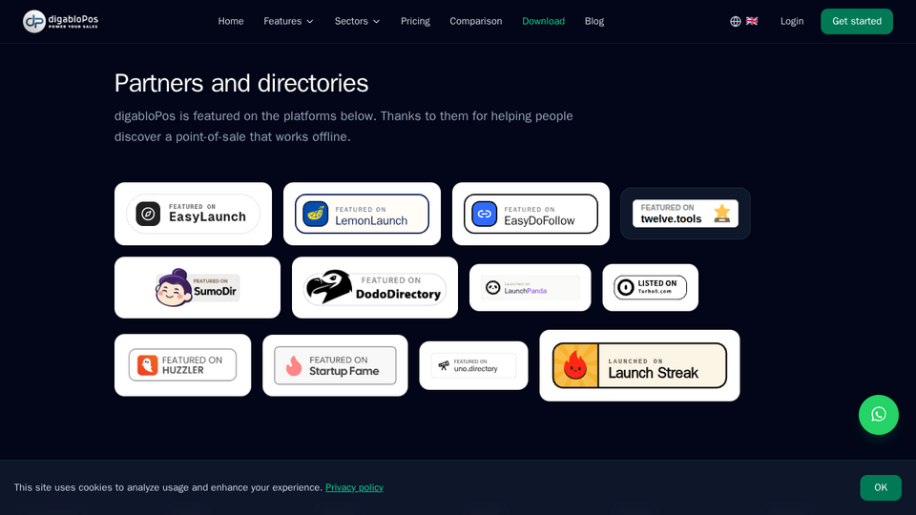The image size is (916, 515).
Task: Open the LaunchPanda badge text
Action: 525,288
